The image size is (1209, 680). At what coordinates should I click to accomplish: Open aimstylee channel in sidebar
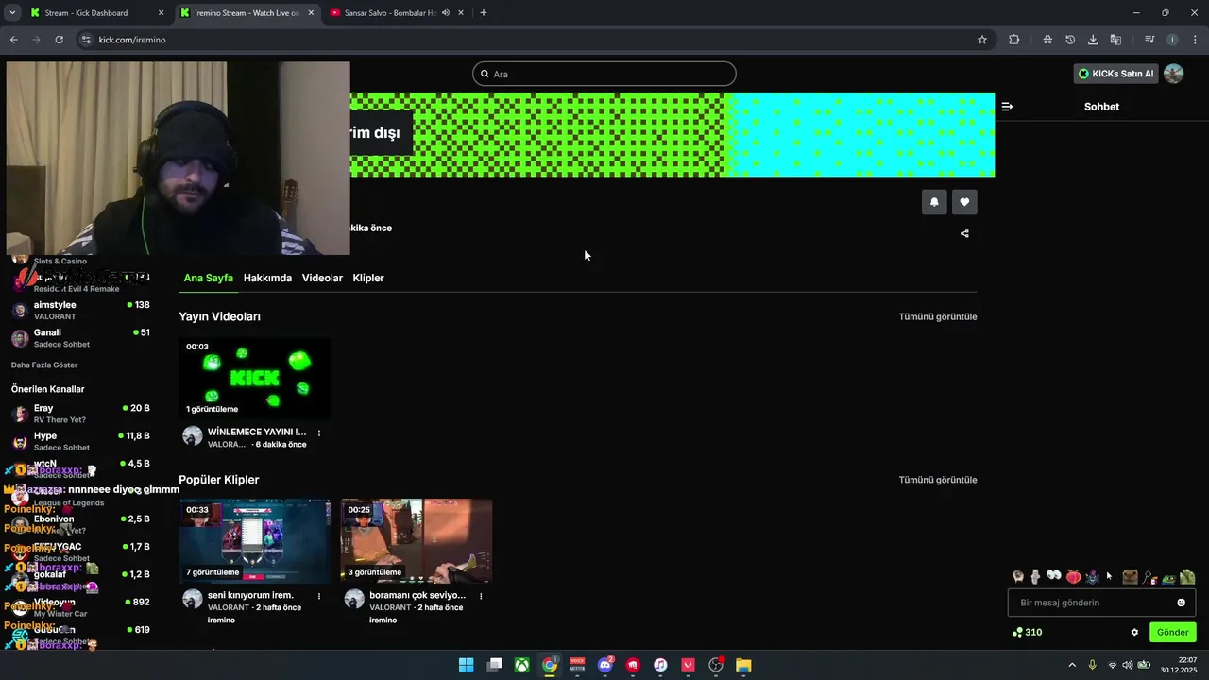coord(79,311)
